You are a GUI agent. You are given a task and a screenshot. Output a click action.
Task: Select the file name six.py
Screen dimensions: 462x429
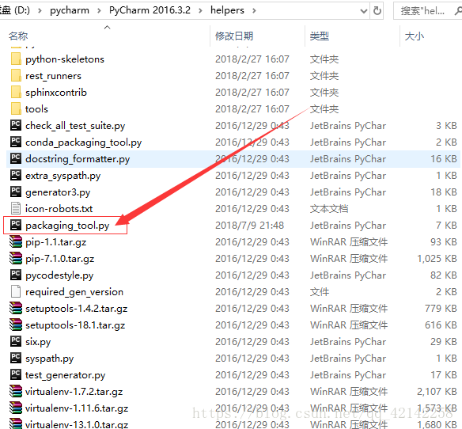(38, 342)
